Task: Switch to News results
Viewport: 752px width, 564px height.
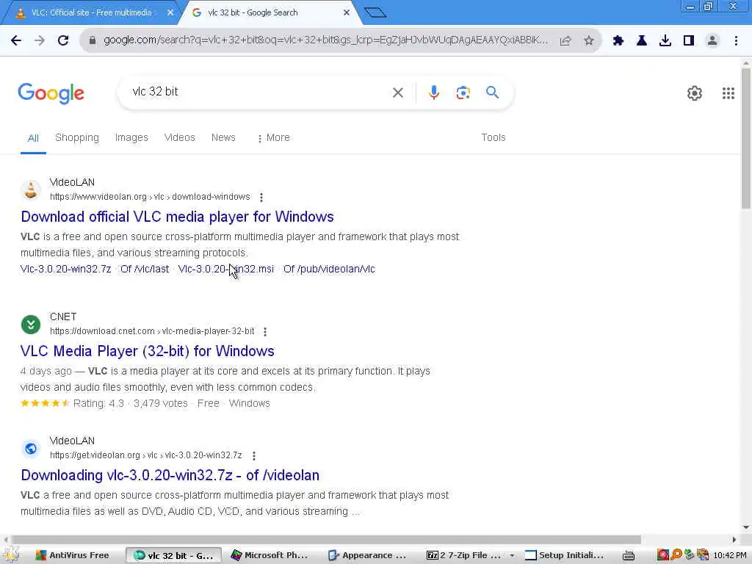Action: 223,137
